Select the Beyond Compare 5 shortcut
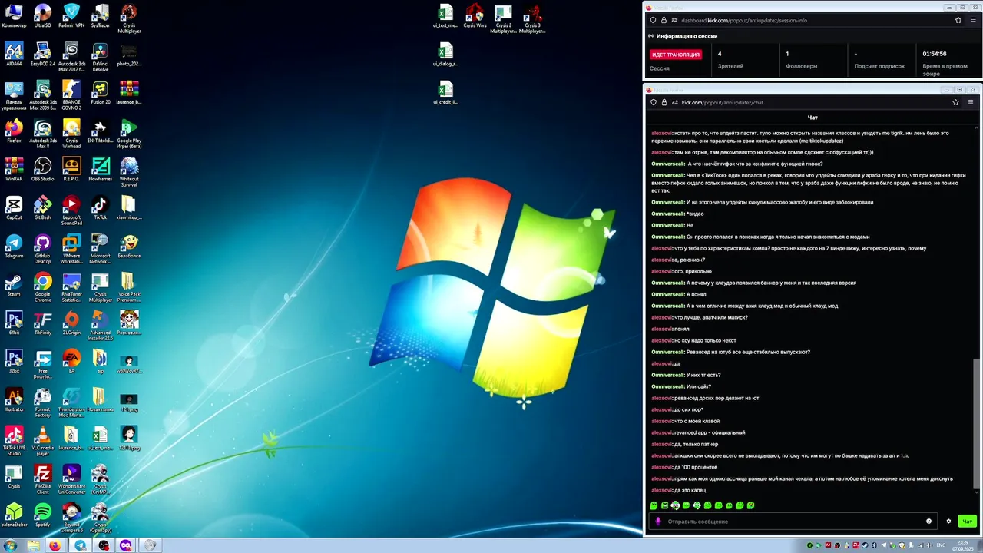Screen dimensions: 983x553 [71, 518]
